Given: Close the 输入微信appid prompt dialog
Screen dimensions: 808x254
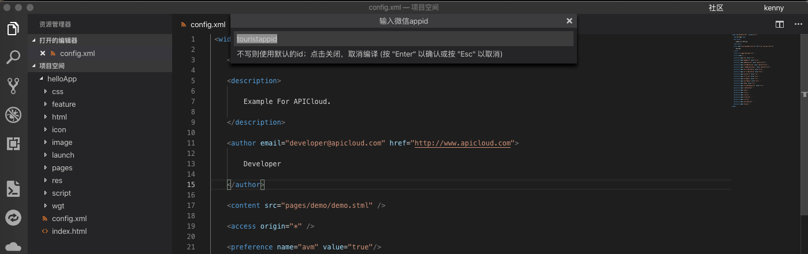Looking at the screenshot, I should click(569, 21).
